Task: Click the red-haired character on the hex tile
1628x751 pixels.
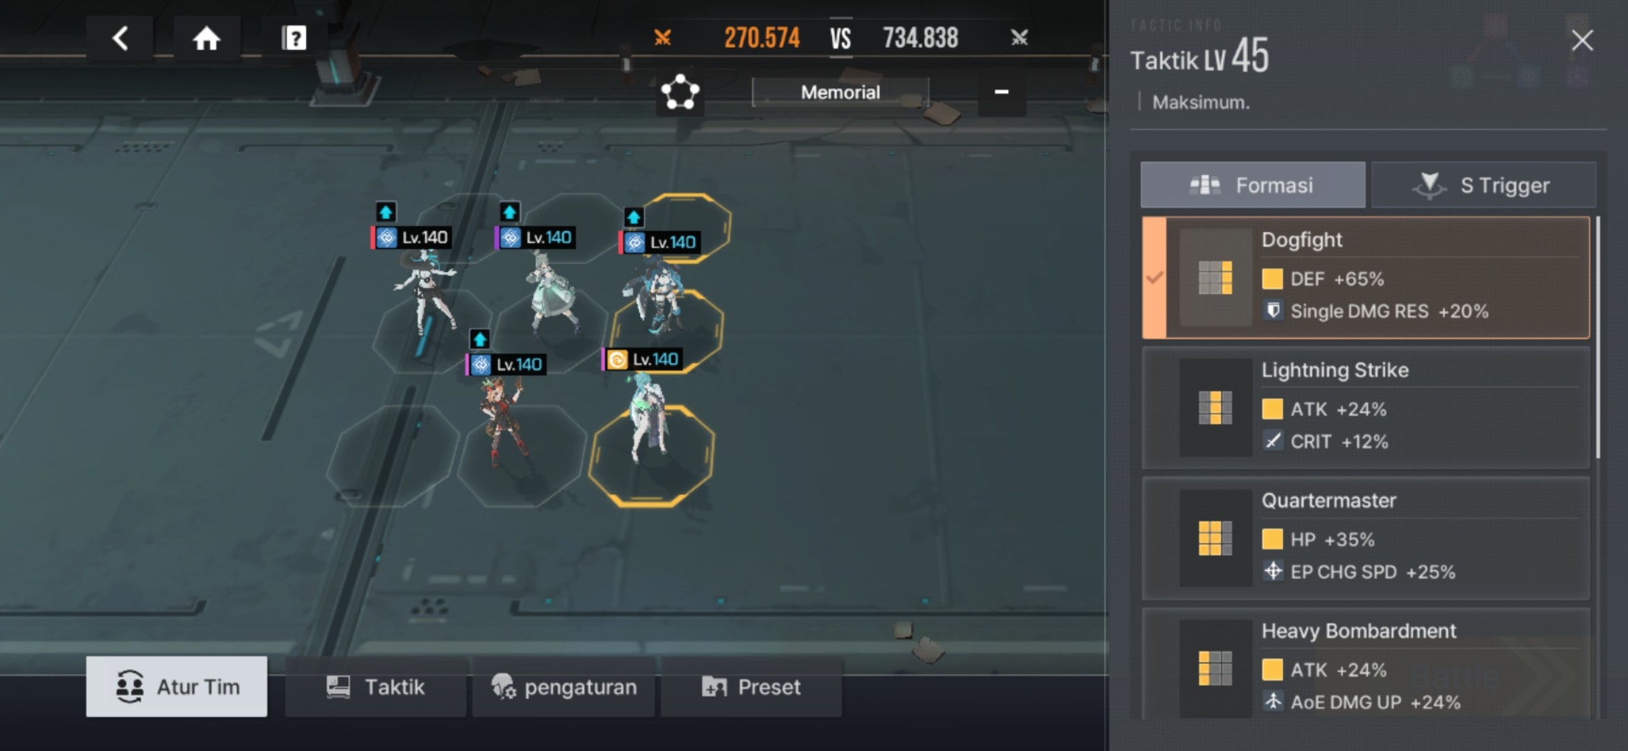Action: click(x=503, y=421)
